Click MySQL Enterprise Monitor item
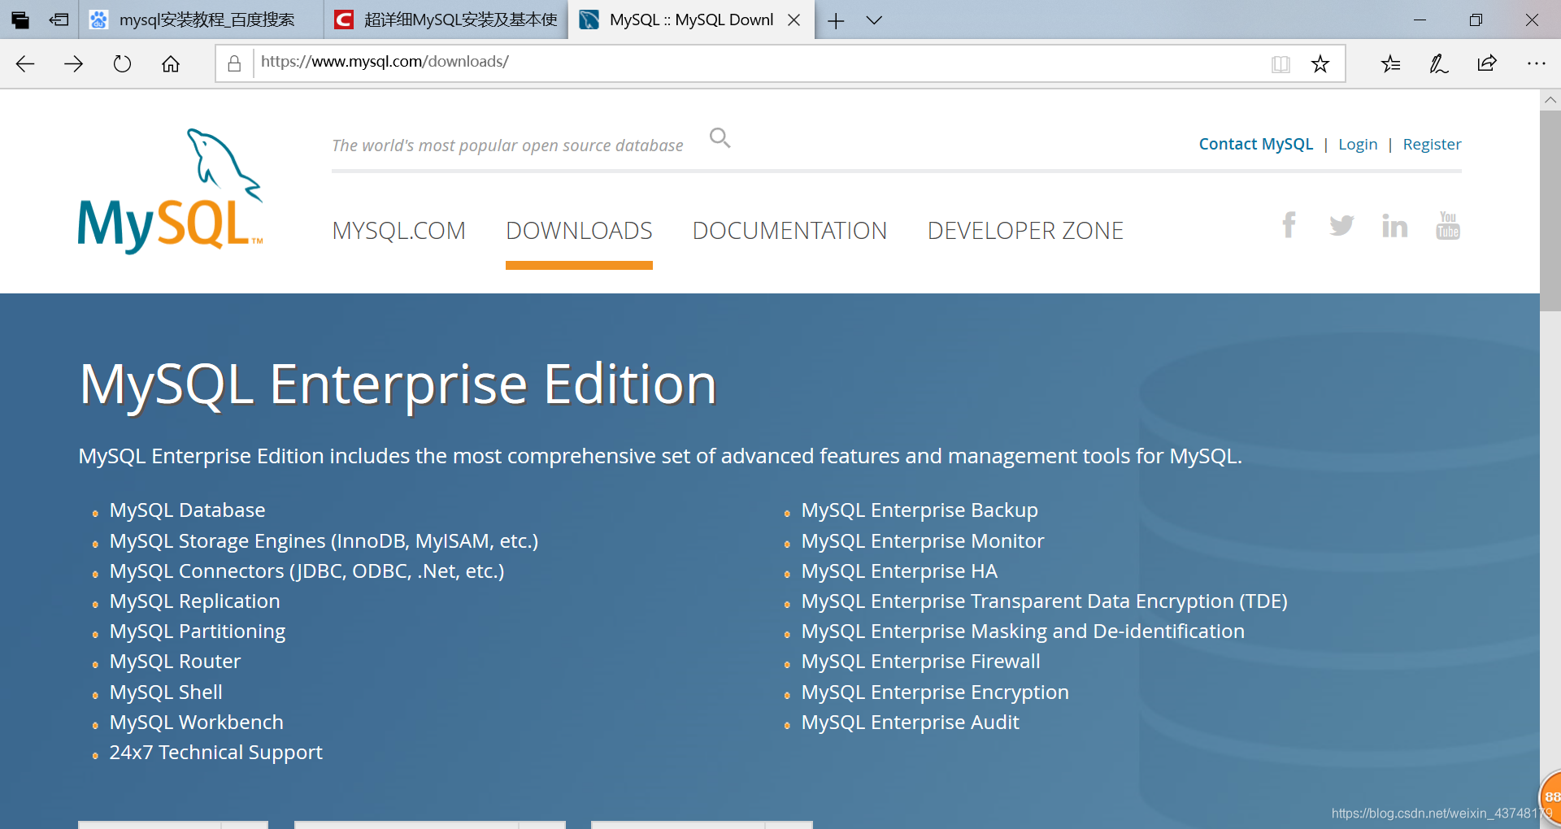The height and width of the screenshot is (829, 1561). [x=923, y=541]
